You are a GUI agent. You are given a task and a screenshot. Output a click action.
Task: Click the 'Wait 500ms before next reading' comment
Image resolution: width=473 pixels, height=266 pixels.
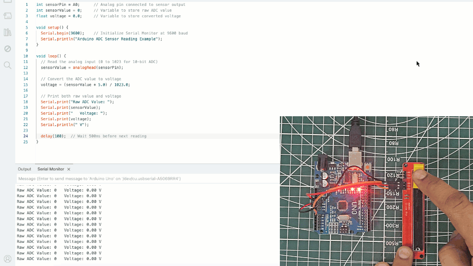[x=108, y=136]
